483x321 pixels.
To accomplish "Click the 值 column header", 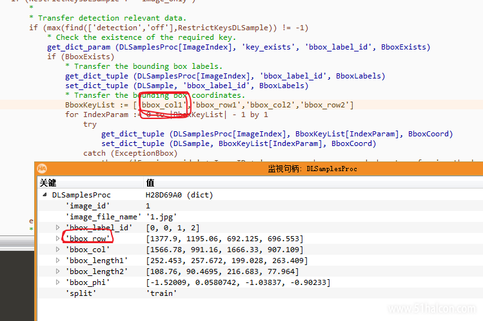I will point(313,183).
